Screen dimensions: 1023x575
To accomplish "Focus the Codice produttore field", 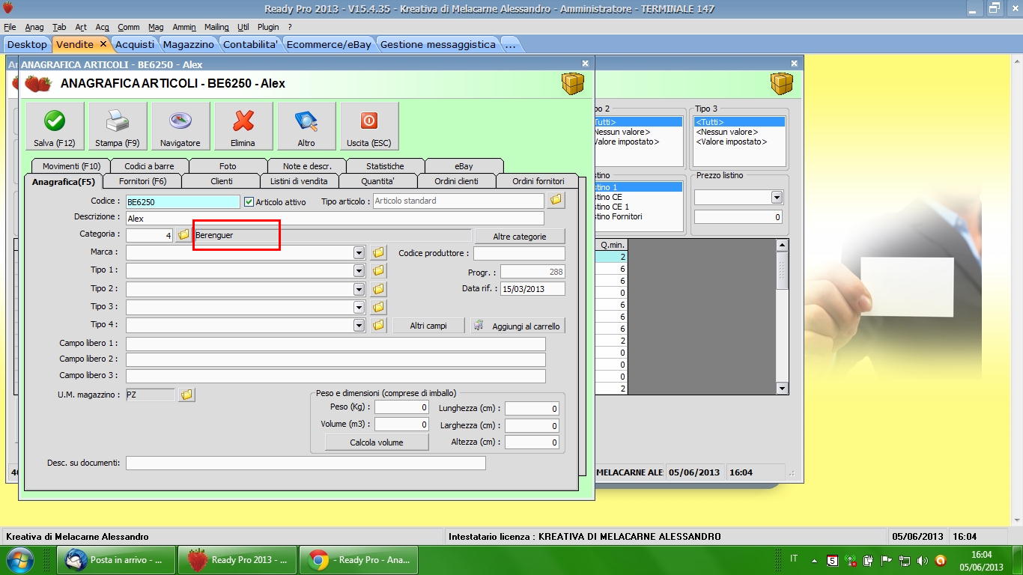I will pos(519,254).
